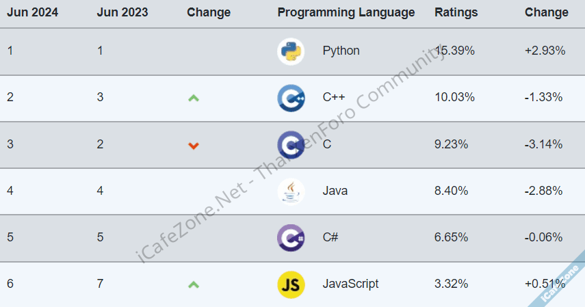Viewport: 585px width, 307px height.
Task: Click the Java coffee cup icon
Action: 291,191
